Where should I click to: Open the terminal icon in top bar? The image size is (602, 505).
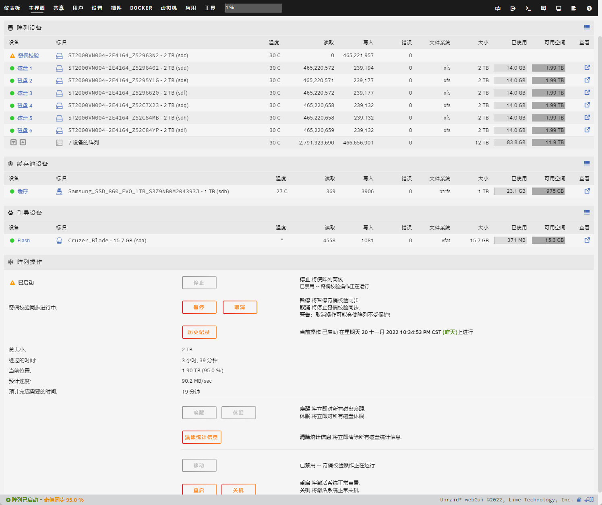coord(528,8)
